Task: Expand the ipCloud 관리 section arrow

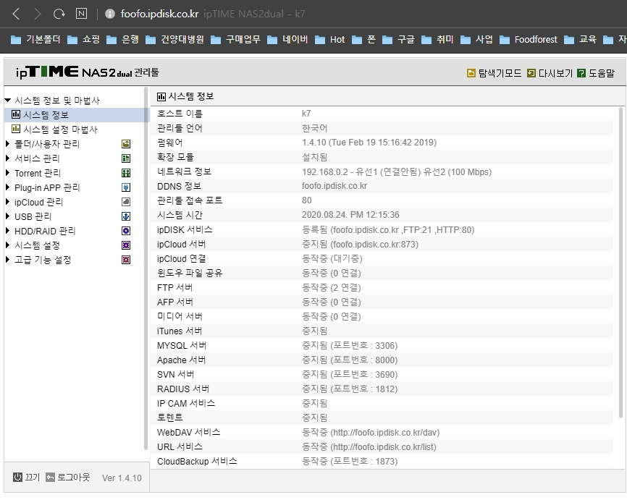Action: [x=7, y=201]
